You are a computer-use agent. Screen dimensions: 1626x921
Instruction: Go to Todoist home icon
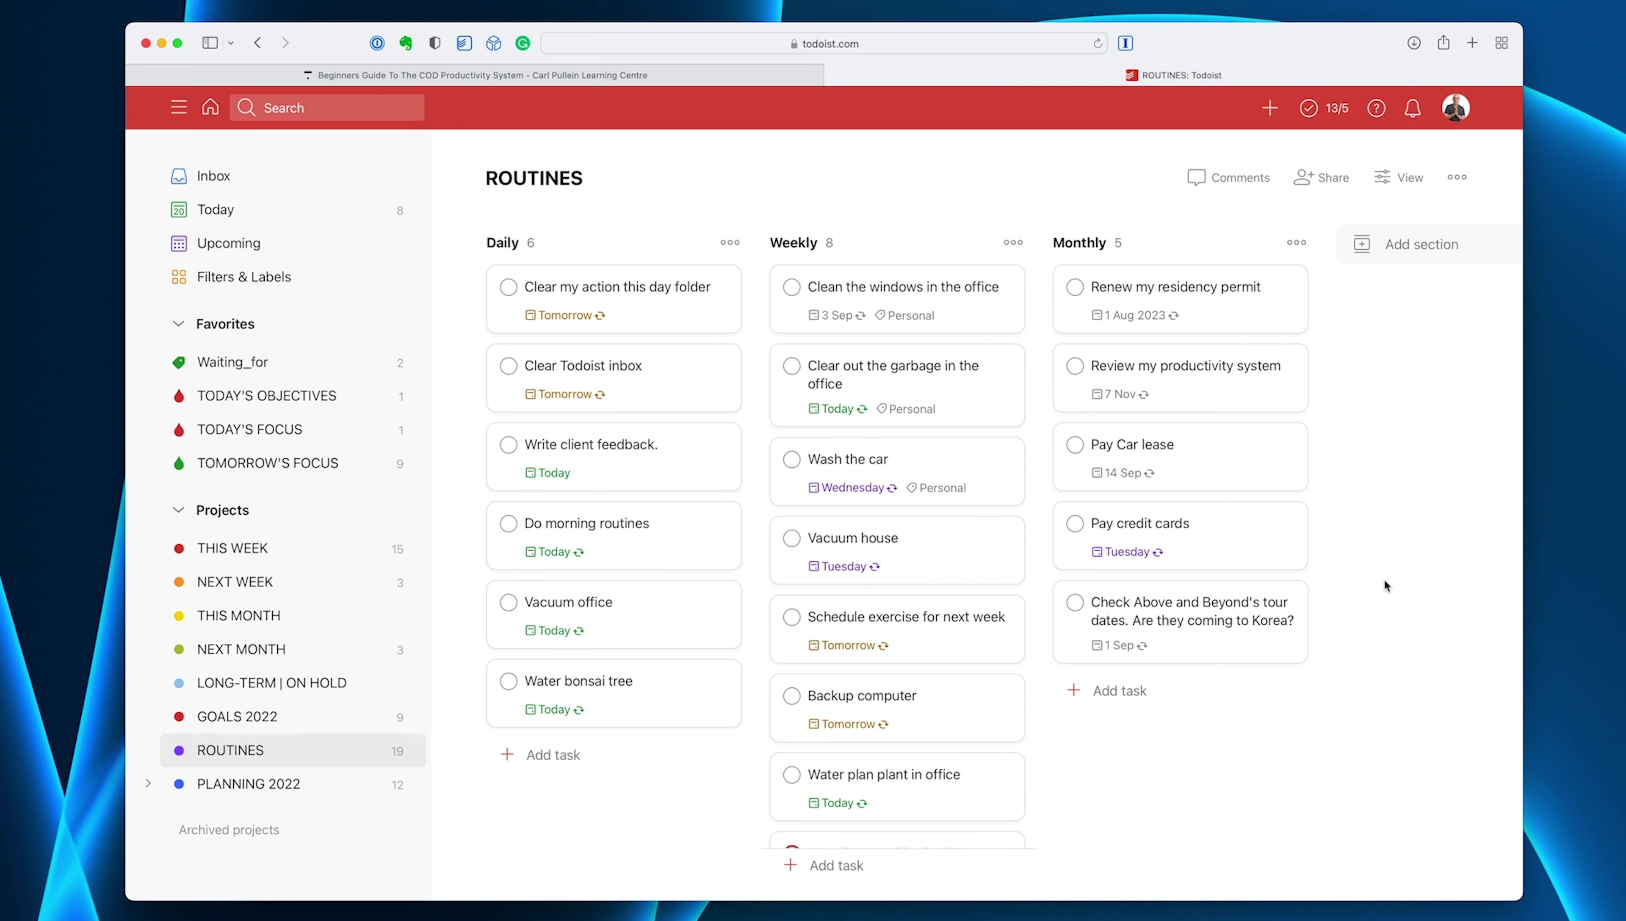(x=210, y=107)
